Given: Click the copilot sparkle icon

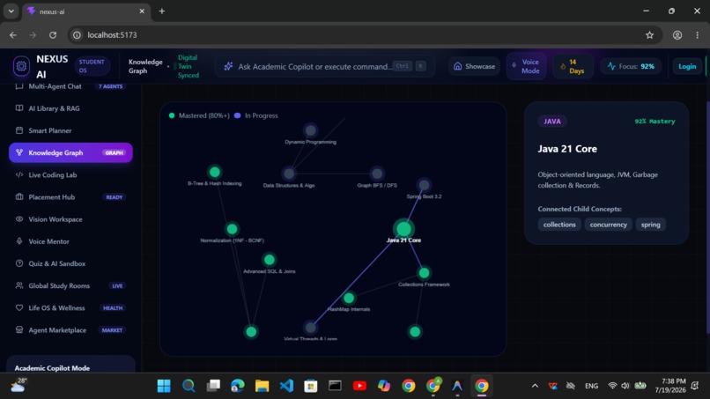Looking at the screenshot, I should [x=228, y=66].
